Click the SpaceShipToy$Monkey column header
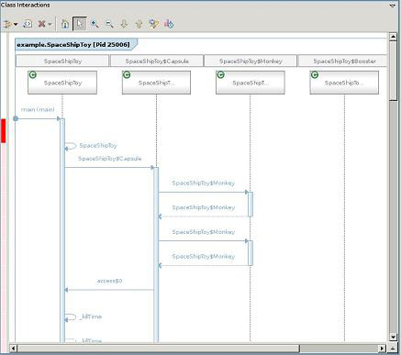The height and width of the screenshot is (355, 401). (251, 61)
